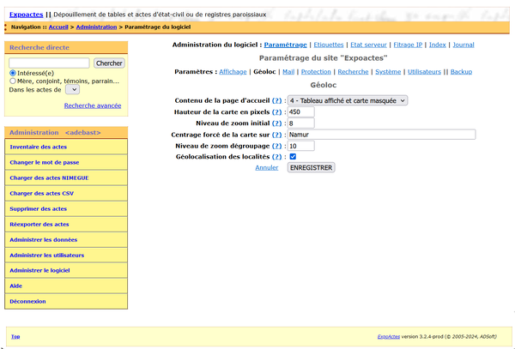Open Administration in breadcrumb navigation
The height and width of the screenshot is (349, 515).
pos(96,27)
